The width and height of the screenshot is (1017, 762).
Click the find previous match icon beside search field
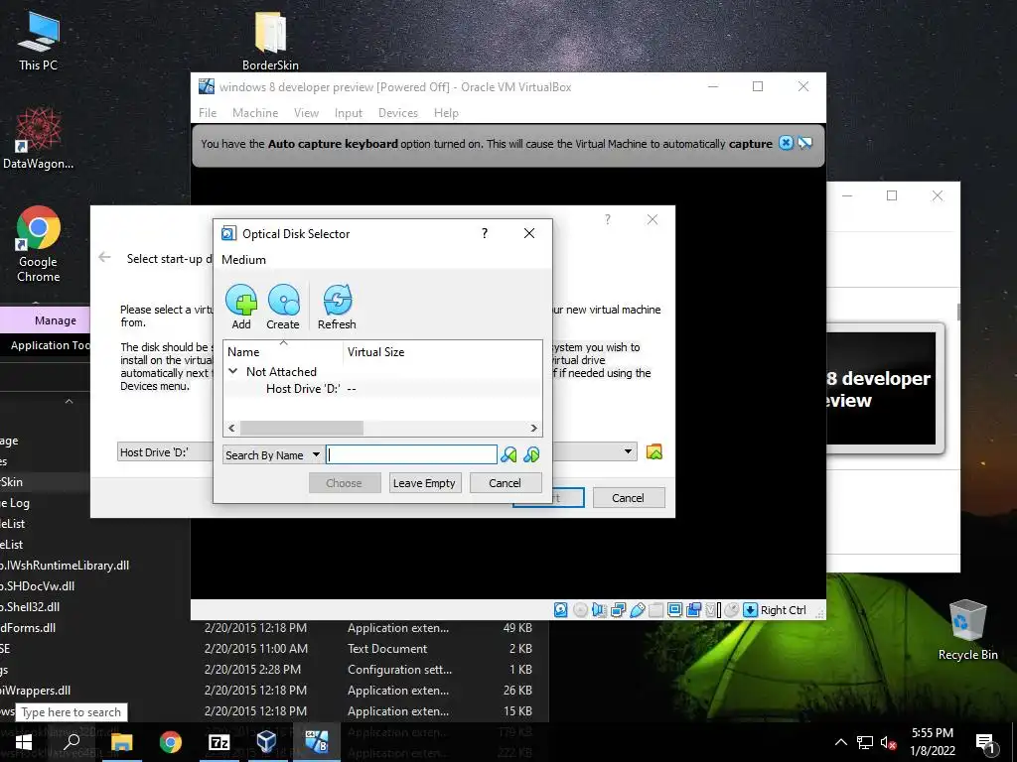pos(509,454)
